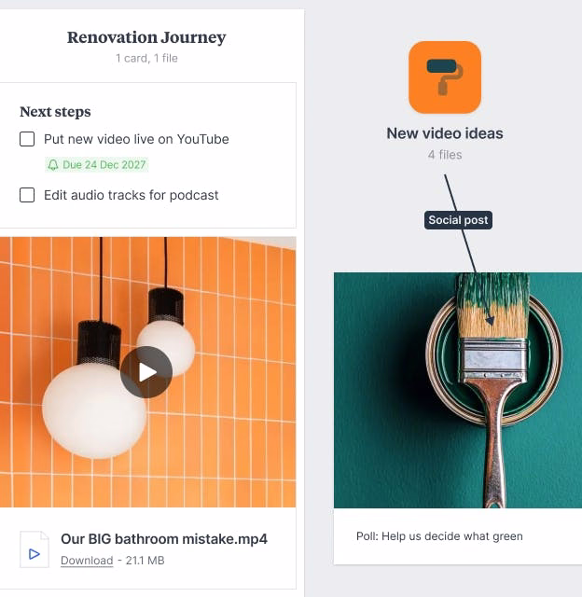Click the Download link for the mp4

tap(86, 561)
